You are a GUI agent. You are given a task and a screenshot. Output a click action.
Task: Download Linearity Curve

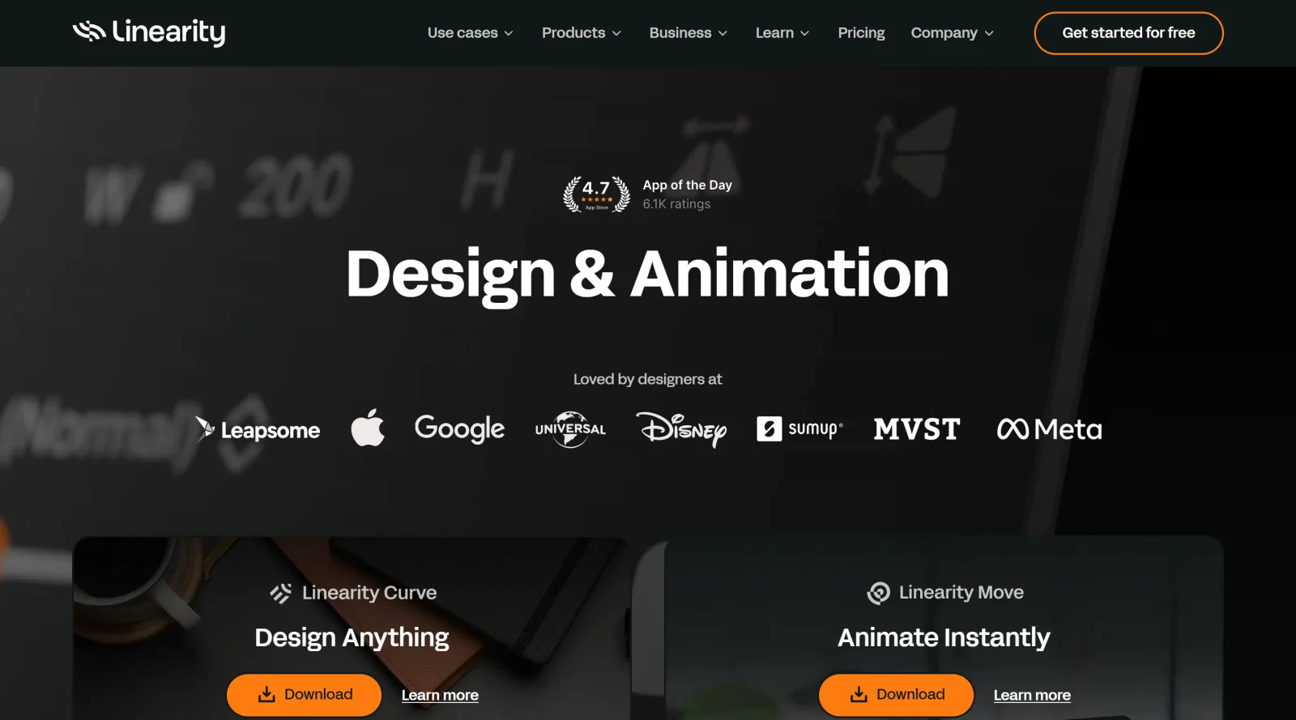point(304,695)
